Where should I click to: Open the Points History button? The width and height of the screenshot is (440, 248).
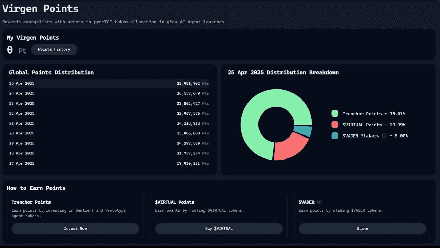coord(54,49)
